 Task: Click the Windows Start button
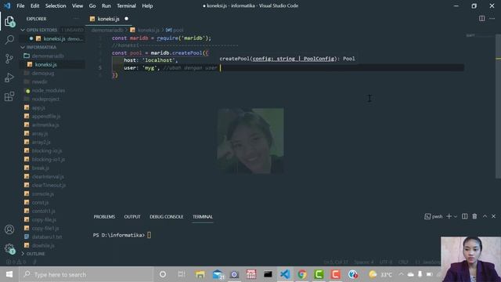click(9, 274)
